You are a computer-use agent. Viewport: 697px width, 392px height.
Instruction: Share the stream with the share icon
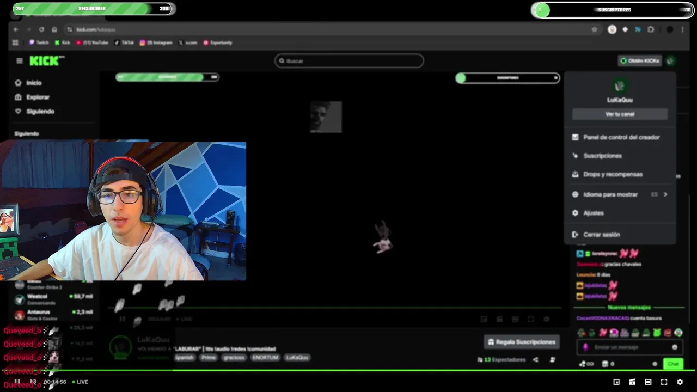coord(535,359)
